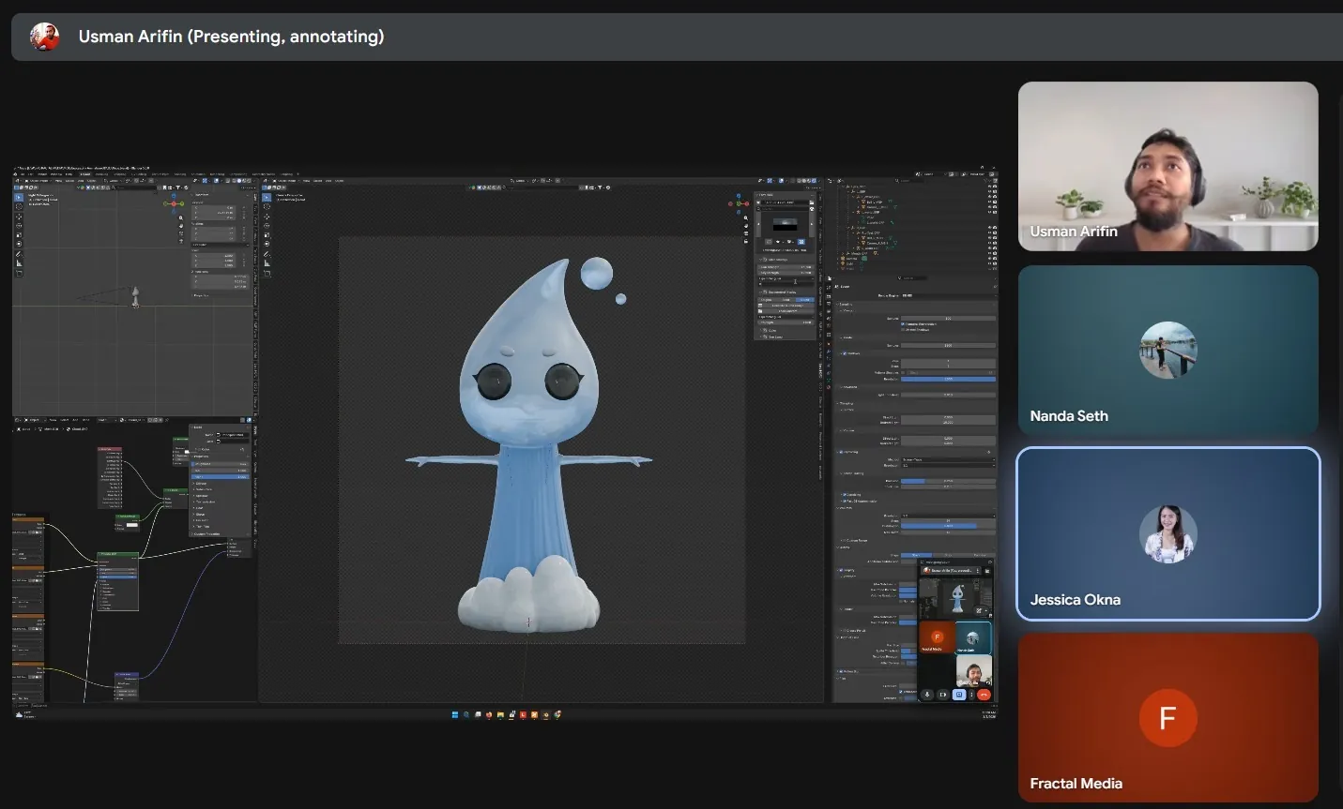Open the Blender logo menu
This screenshot has height=809, width=1343.
(15, 174)
